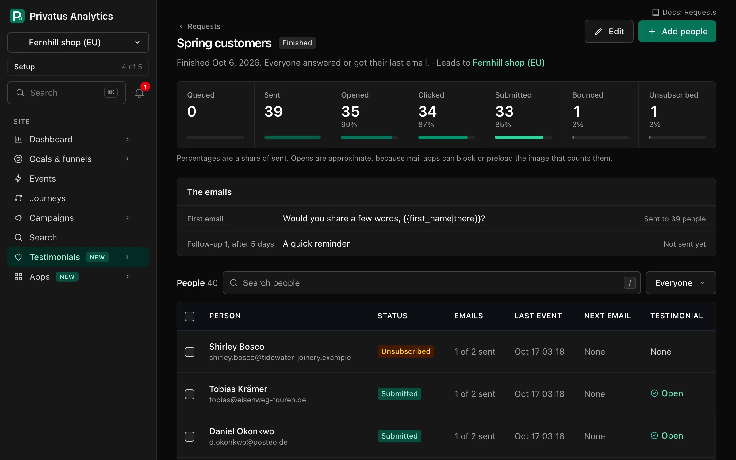Expand the Apps submenu chevron
The width and height of the screenshot is (736, 460).
point(128,277)
